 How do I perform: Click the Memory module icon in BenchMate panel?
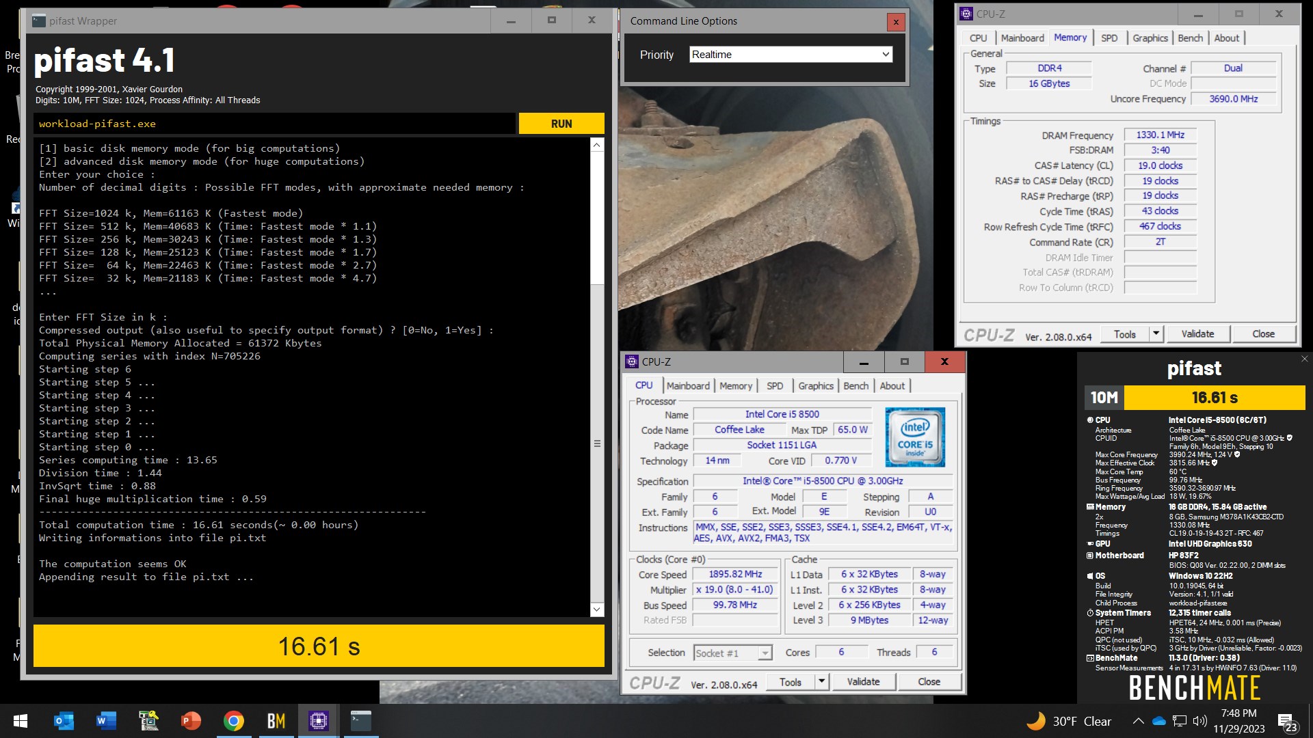click(x=1090, y=507)
